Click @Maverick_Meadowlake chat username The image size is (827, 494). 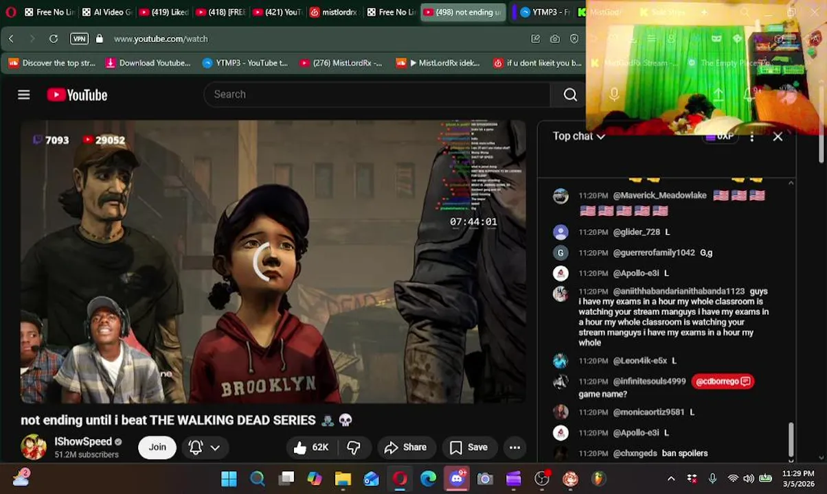(x=659, y=196)
